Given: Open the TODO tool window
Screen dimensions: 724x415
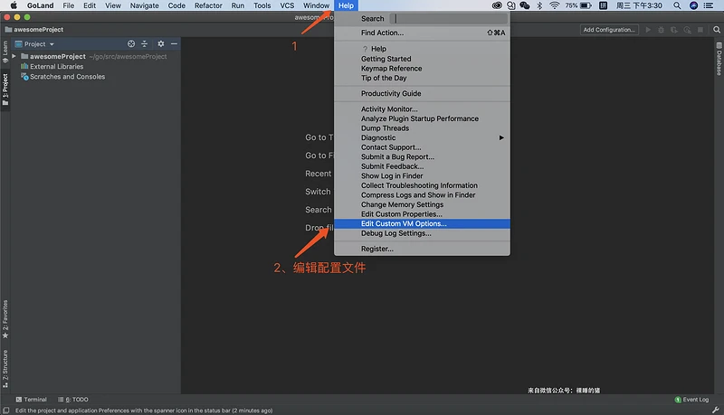Looking at the screenshot, I should tap(73, 400).
